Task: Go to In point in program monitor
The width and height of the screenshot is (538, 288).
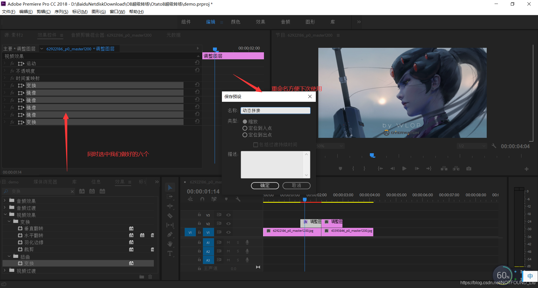Action: [x=380, y=169]
